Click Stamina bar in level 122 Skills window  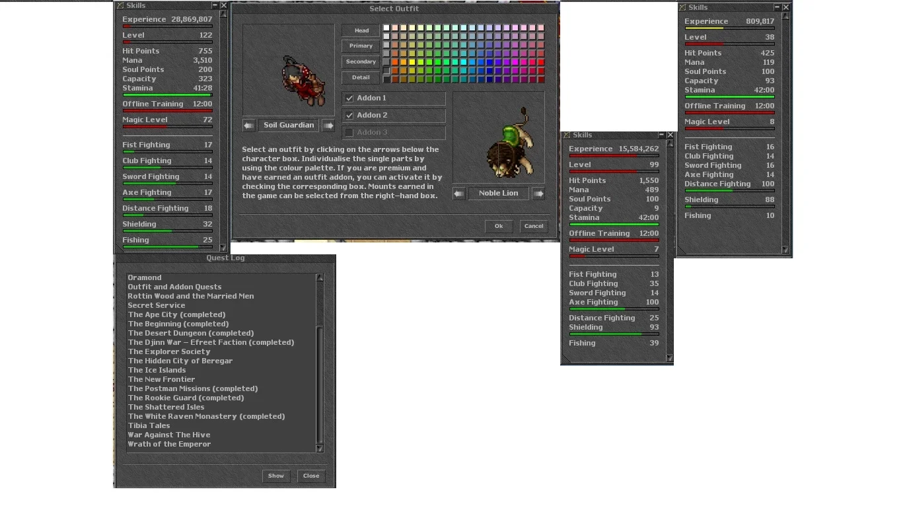(167, 95)
